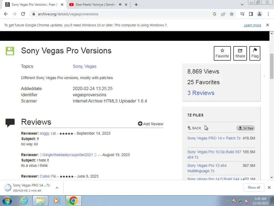Click the muted volume tray icon
Viewport: 274px width, 206px height.
[x=247, y=201]
